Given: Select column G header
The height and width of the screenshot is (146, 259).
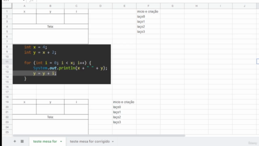Looking at the screenshot, I should 172,6.
